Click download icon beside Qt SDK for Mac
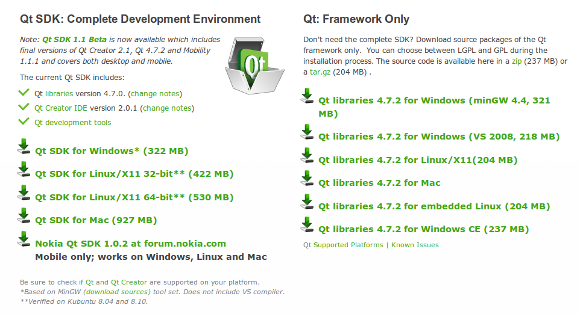The width and height of the screenshot is (580, 314). pyautogui.click(x=24, y=215)
